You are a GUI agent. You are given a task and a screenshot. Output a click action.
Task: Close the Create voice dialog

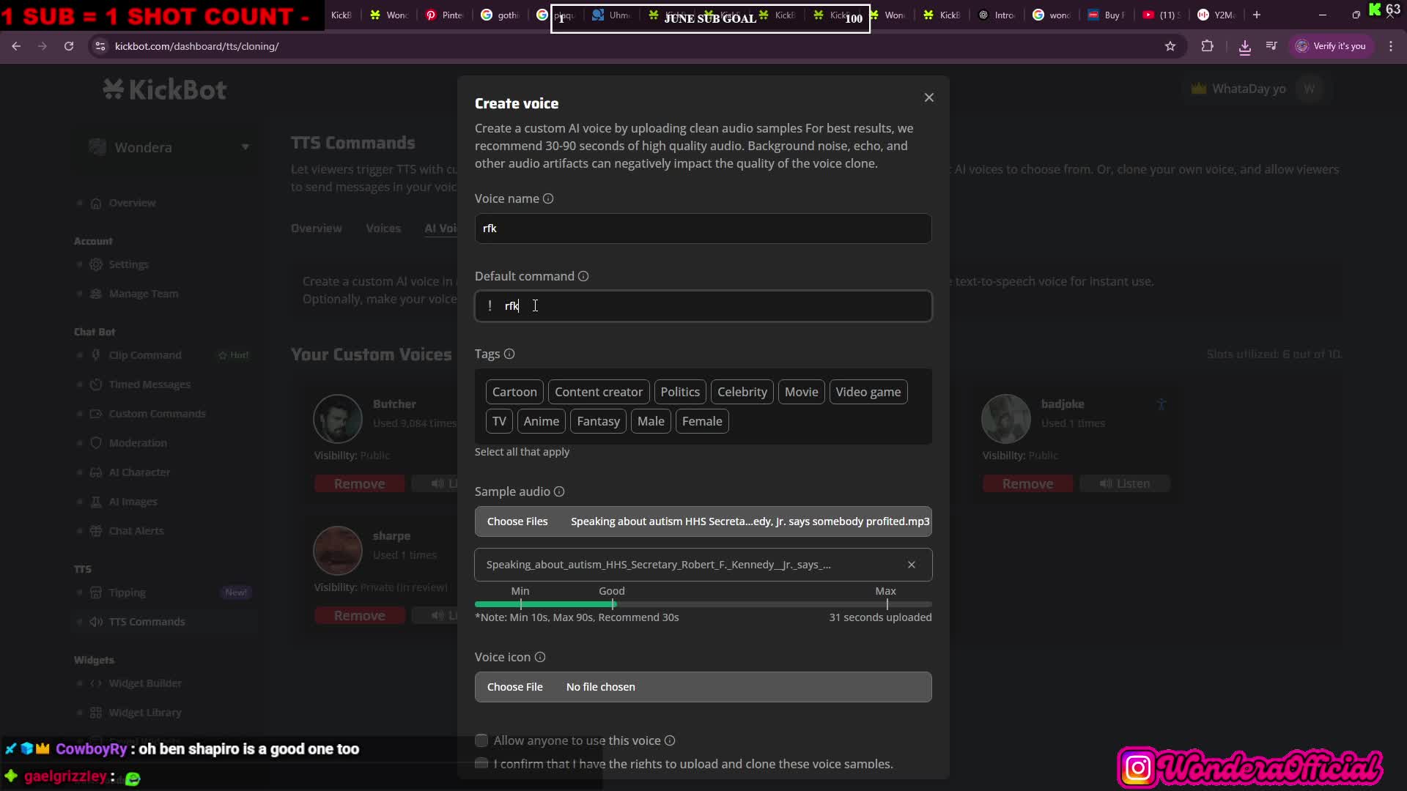(x=928, y=97)
